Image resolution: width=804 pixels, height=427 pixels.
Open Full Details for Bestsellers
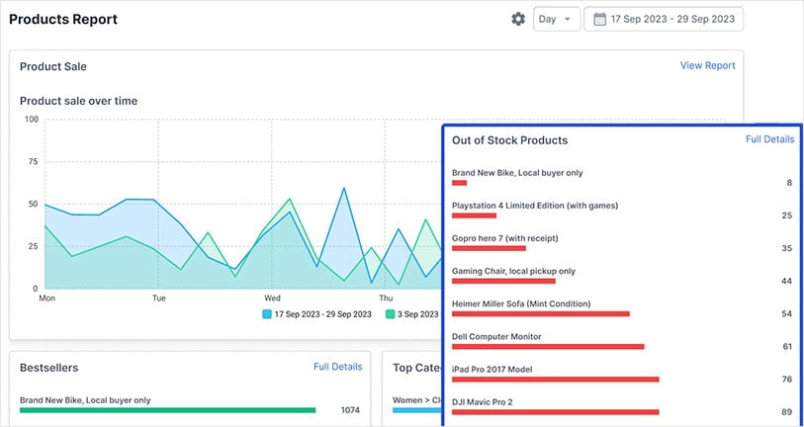point(338,367)
